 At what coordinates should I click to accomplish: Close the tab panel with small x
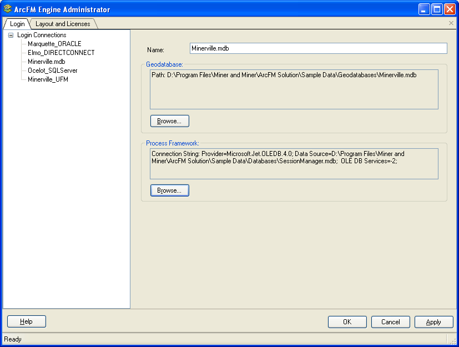[451, 23]
